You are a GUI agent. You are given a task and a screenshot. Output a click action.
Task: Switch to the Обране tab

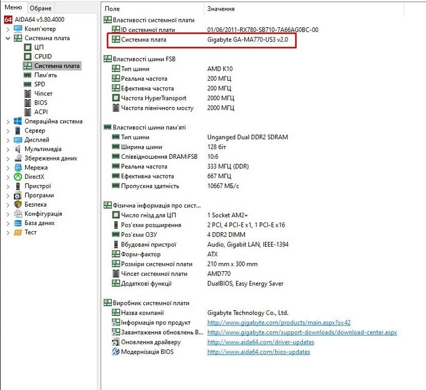click(x=41, y=8)
